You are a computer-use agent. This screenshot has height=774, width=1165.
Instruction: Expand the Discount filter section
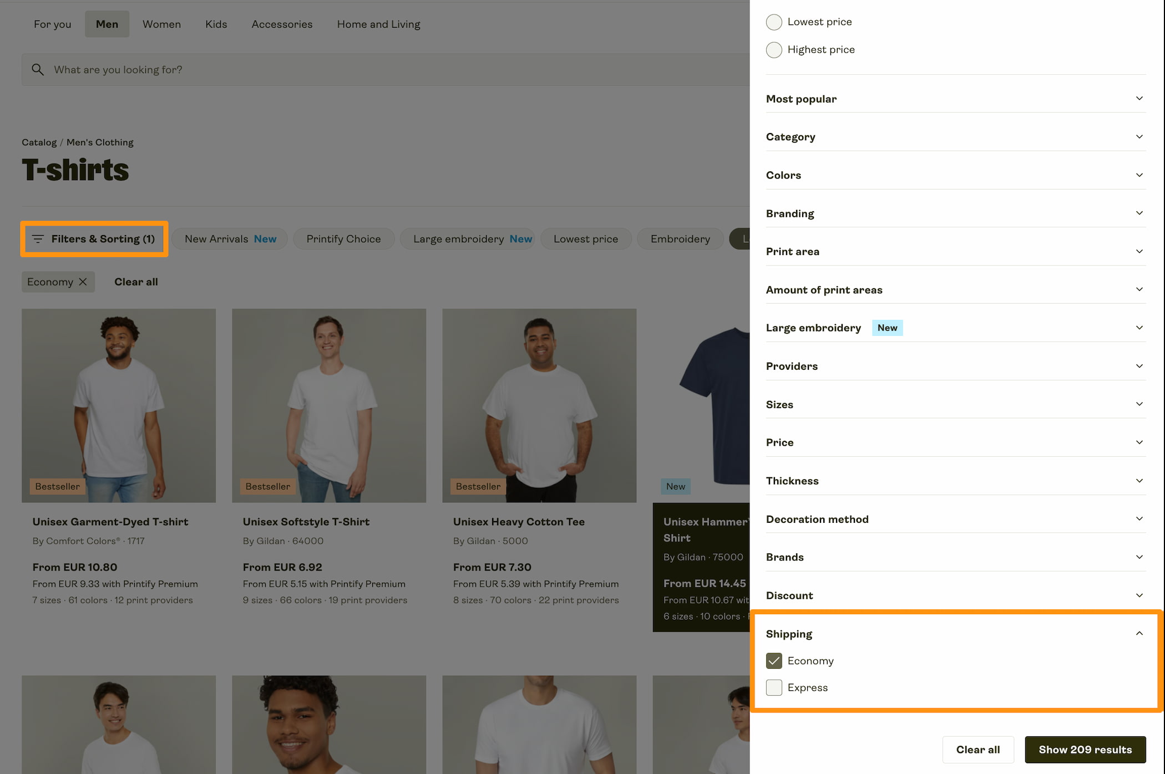[x=956, y=595]
